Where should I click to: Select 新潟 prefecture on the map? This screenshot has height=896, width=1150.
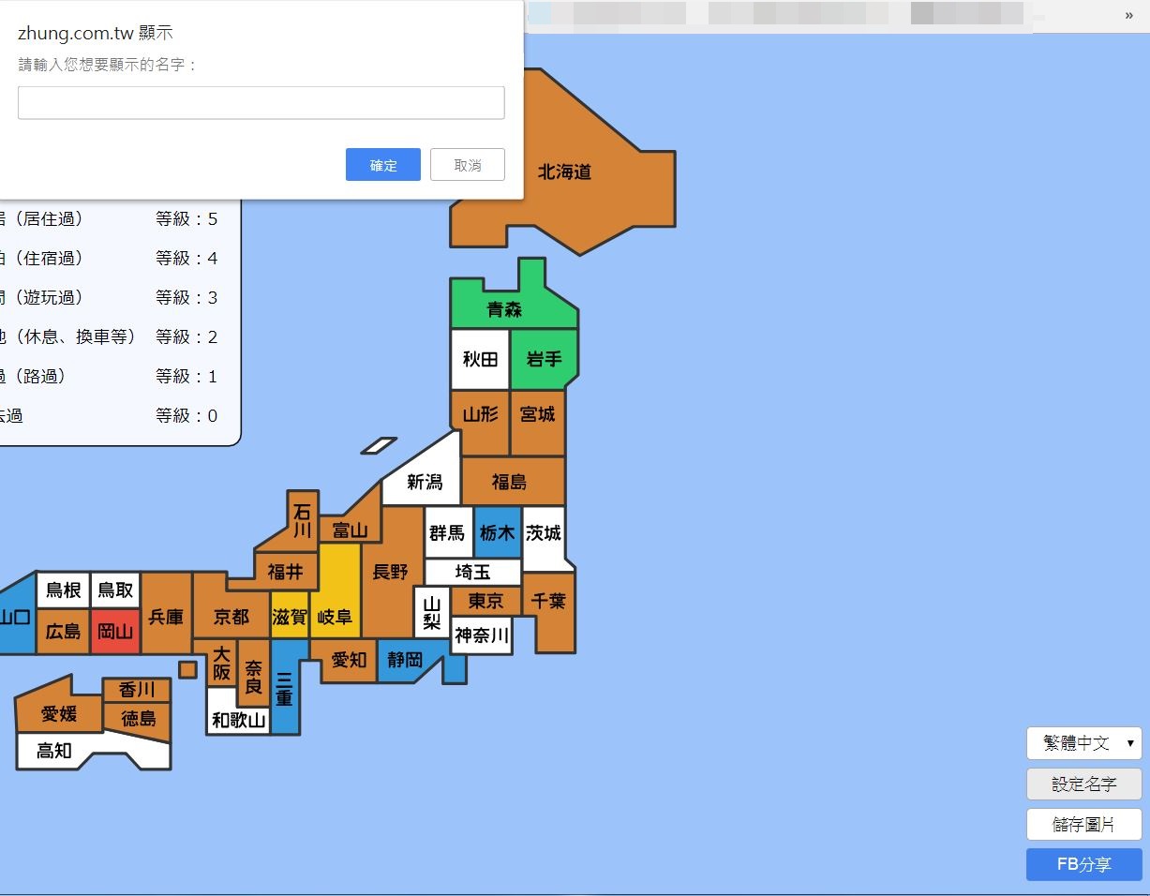click(x=425, y=482)
